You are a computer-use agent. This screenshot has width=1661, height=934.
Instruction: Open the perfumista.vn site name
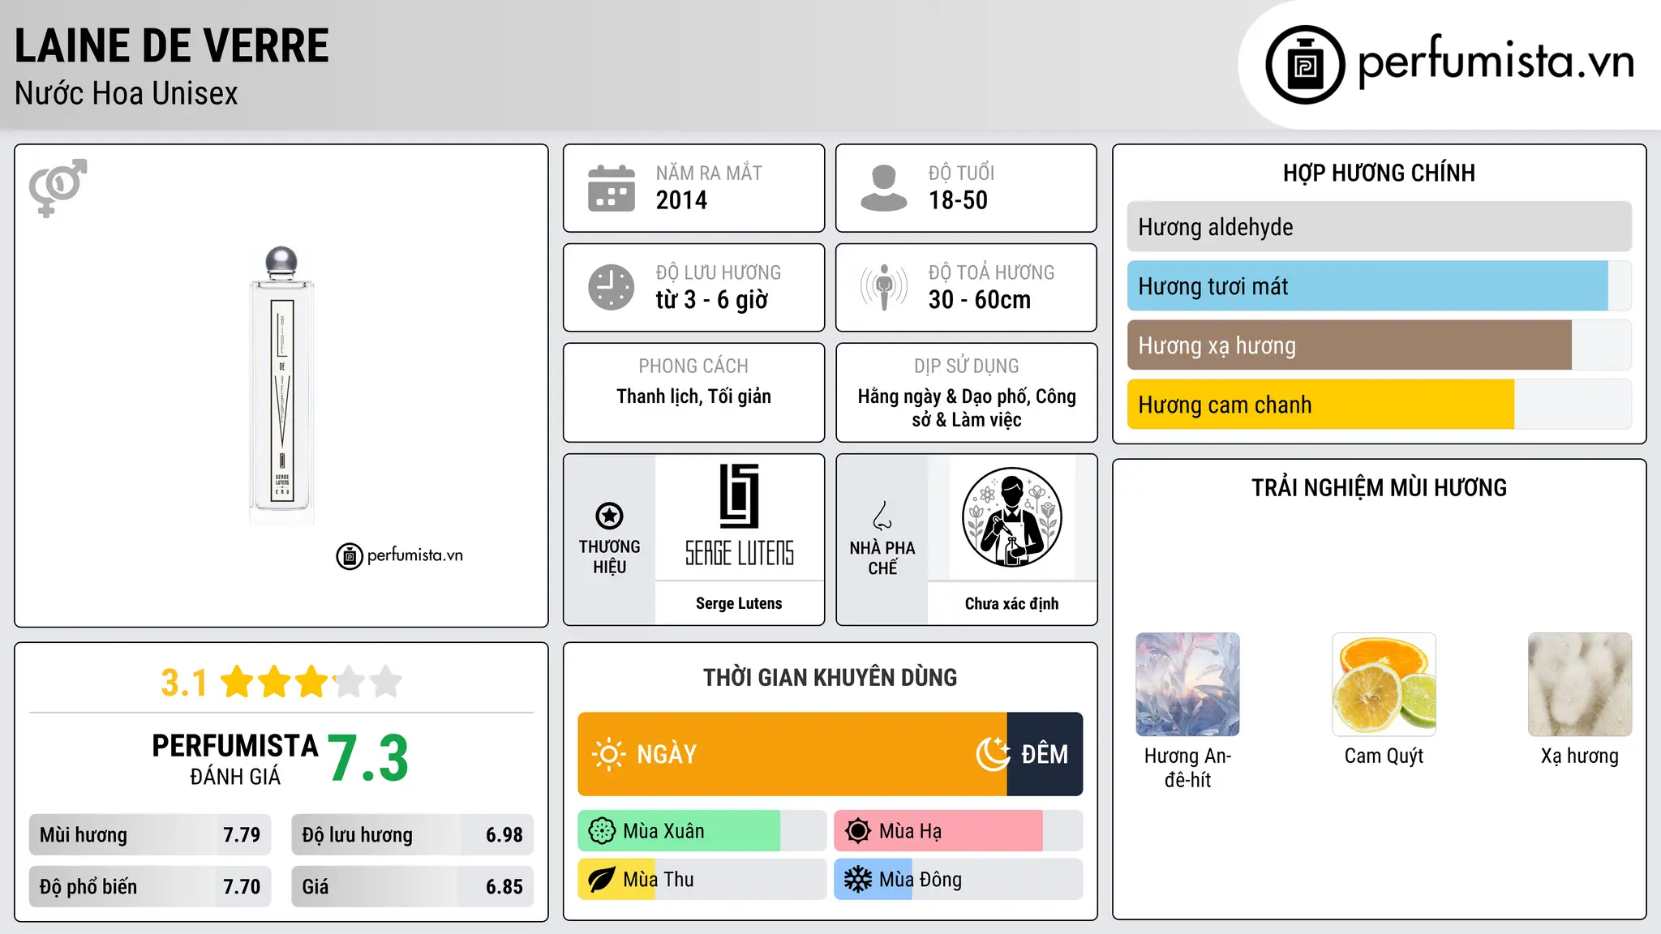coord(1496,62)
